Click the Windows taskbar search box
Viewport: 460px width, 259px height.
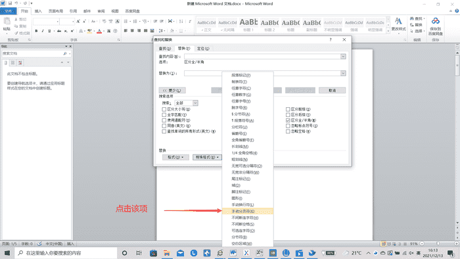(x=66, y=253)
